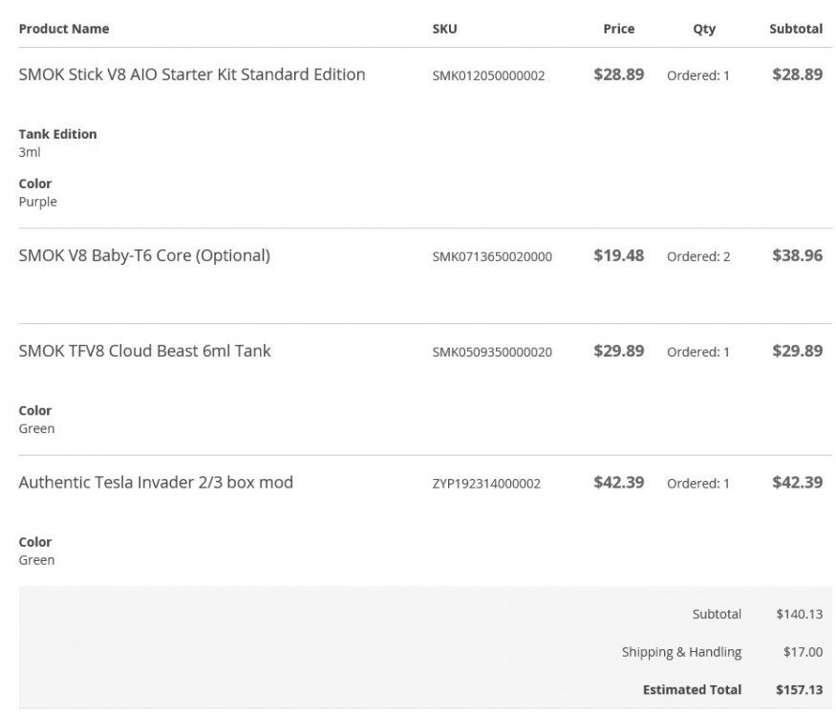Select the "Authentic Tesla Invader 2/3 box mod" product name
Viewport: 836px width, 715px height.
(156, 483)
